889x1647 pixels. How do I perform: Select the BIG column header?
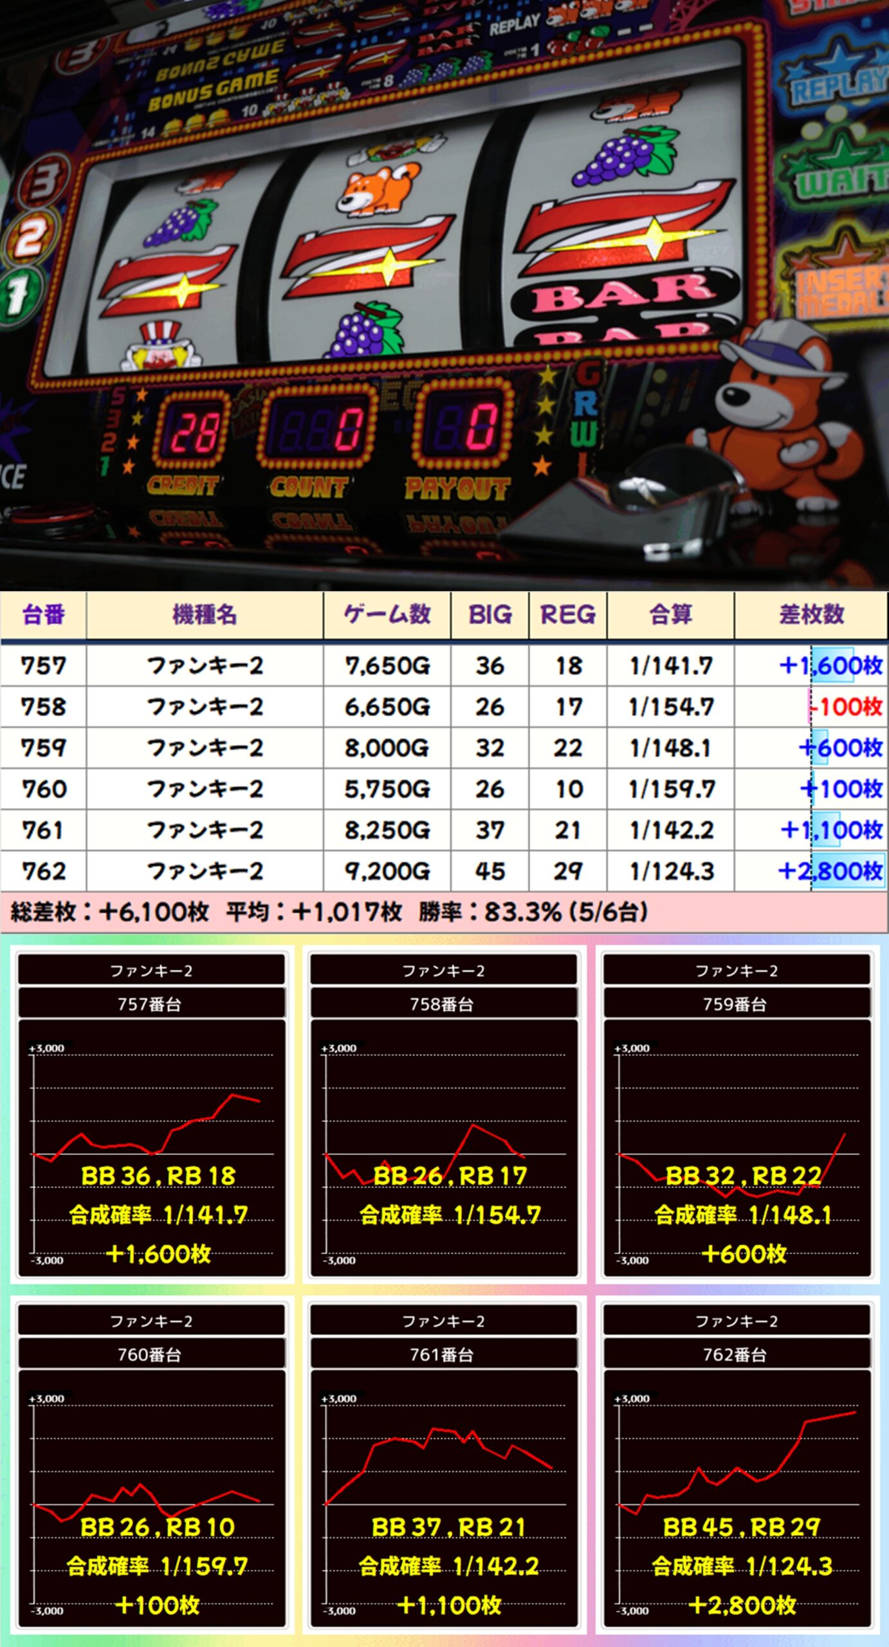(x=490, y=615)
